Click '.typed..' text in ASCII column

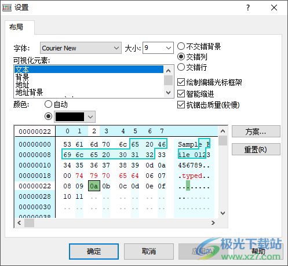tap(194, 176)
